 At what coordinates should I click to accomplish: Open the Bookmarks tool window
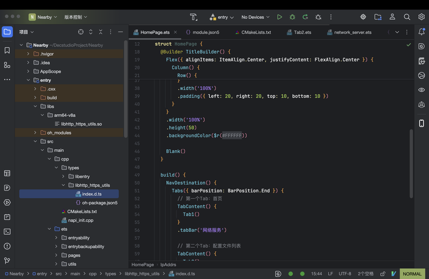coord(7,50)
